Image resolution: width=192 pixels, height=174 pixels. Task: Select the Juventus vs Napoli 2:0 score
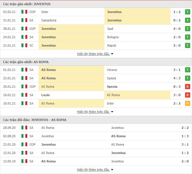pos(177,45)
